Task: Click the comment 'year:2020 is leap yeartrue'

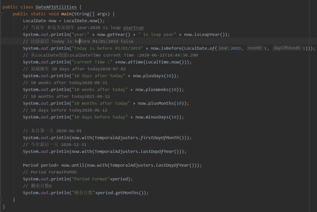Action: (x=110, y=28)
